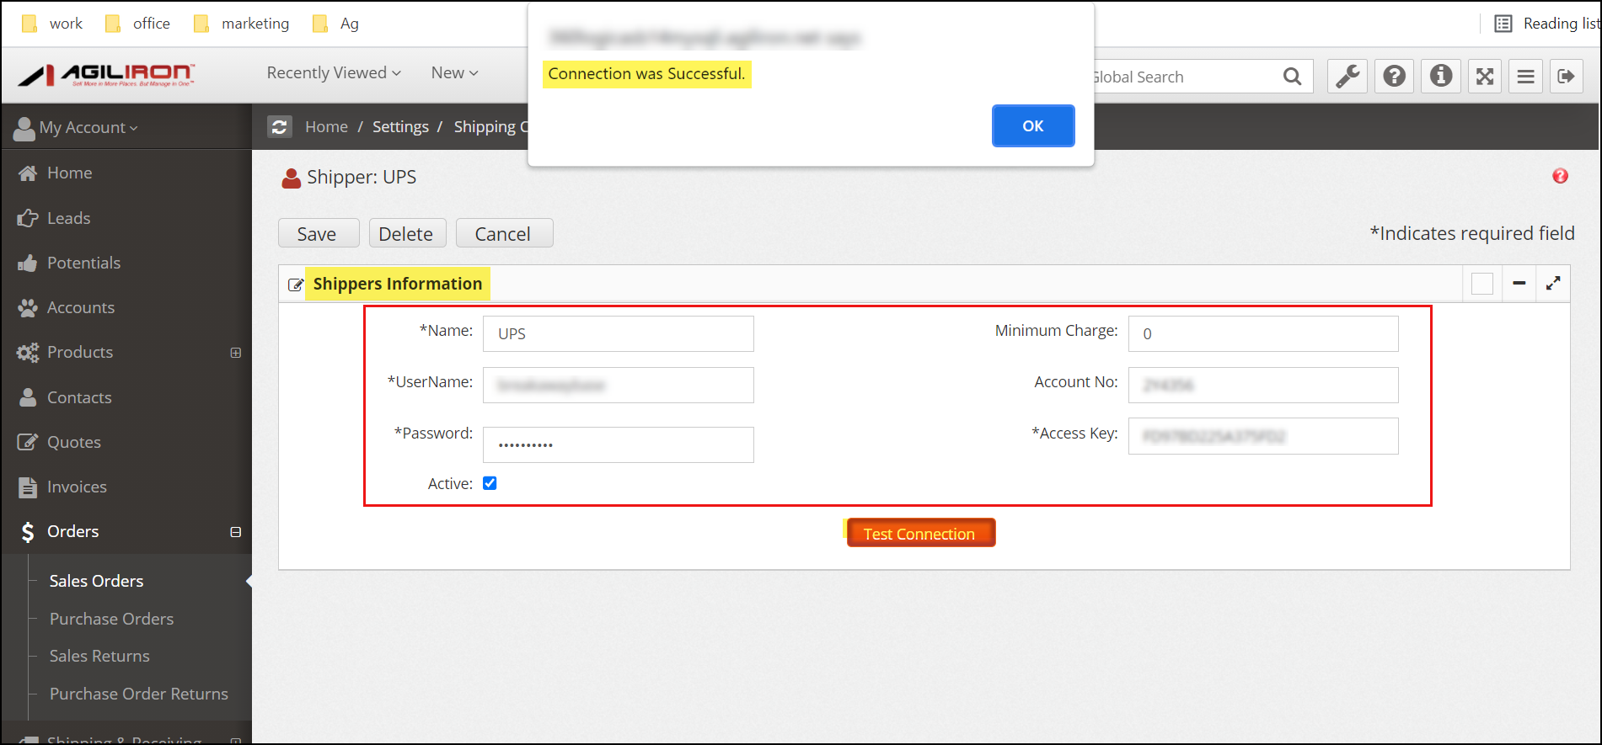Image resolution: width=1602 pixels, height=745 pixels.
Task: Open the office bookmarks folder
Action: click(x=137, y=24)
